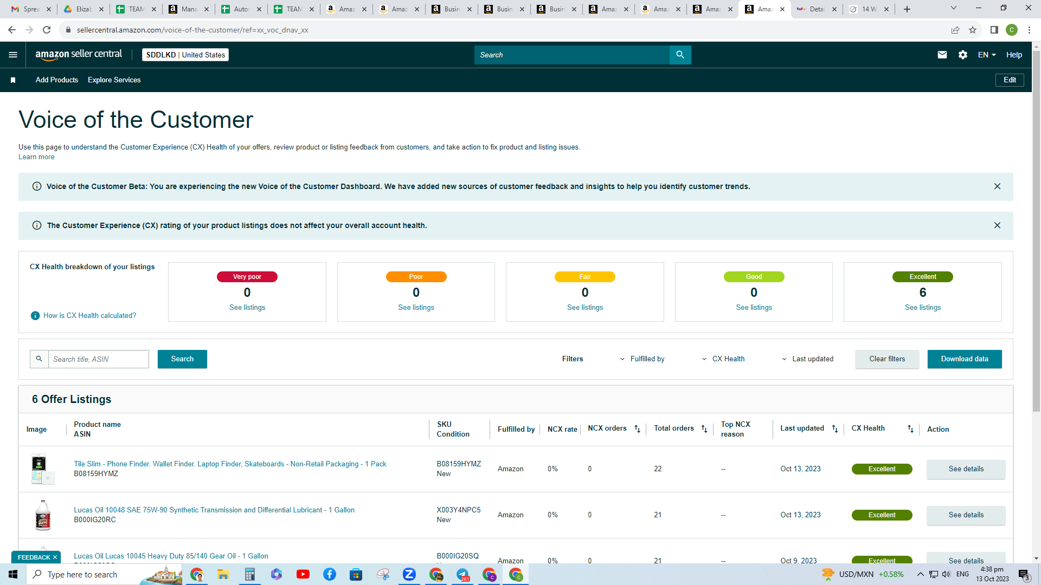Switch to the Google Drive 'Elizab' tab

[83, 9]
